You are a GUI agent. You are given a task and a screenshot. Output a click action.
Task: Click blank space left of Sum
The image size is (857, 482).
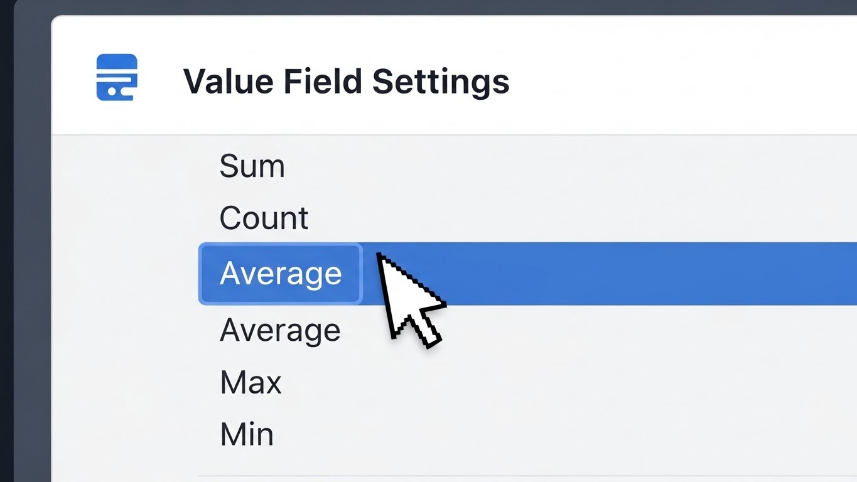[126, 166]
